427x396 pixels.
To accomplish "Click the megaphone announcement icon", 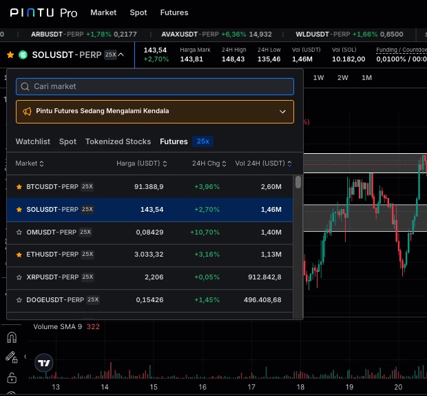I will [x=28, y=111].
